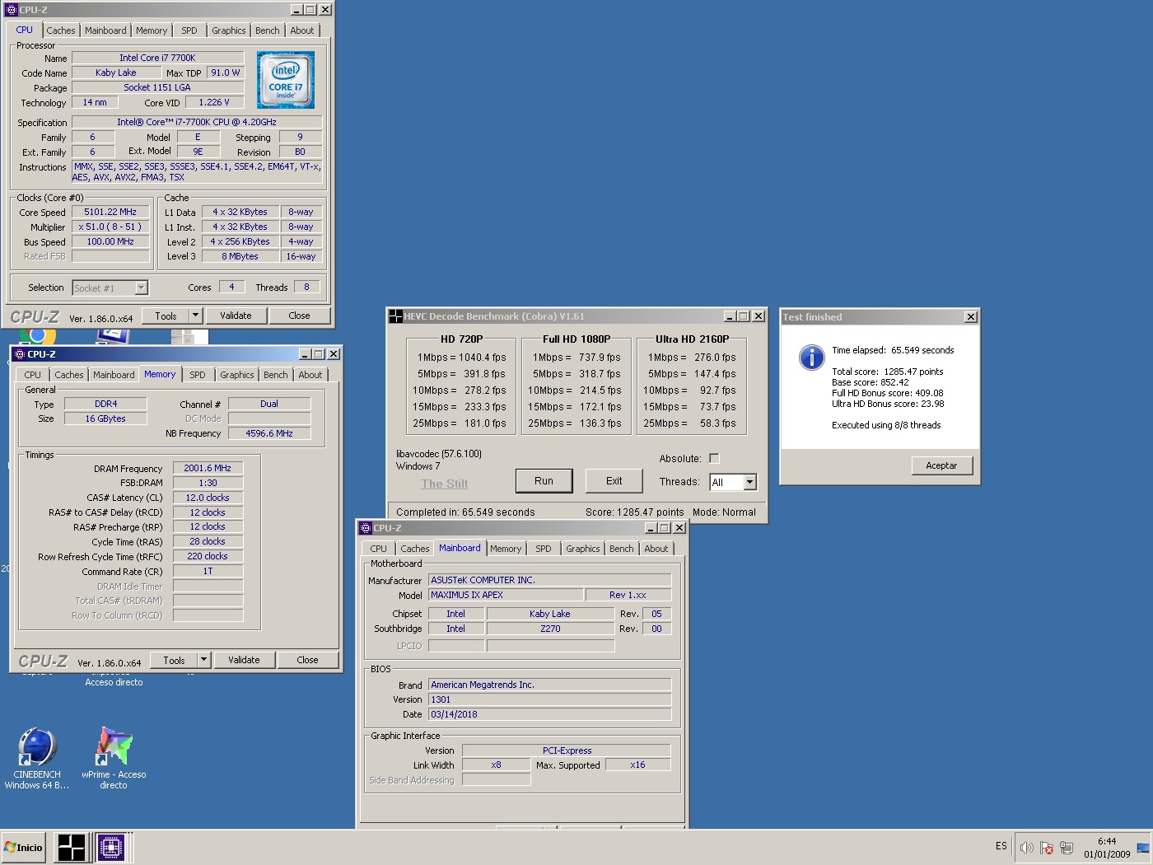Click the Z270 southbridge value
Image resolution: width=1153 pixels, height=865 pixels.
click(550, 629)
